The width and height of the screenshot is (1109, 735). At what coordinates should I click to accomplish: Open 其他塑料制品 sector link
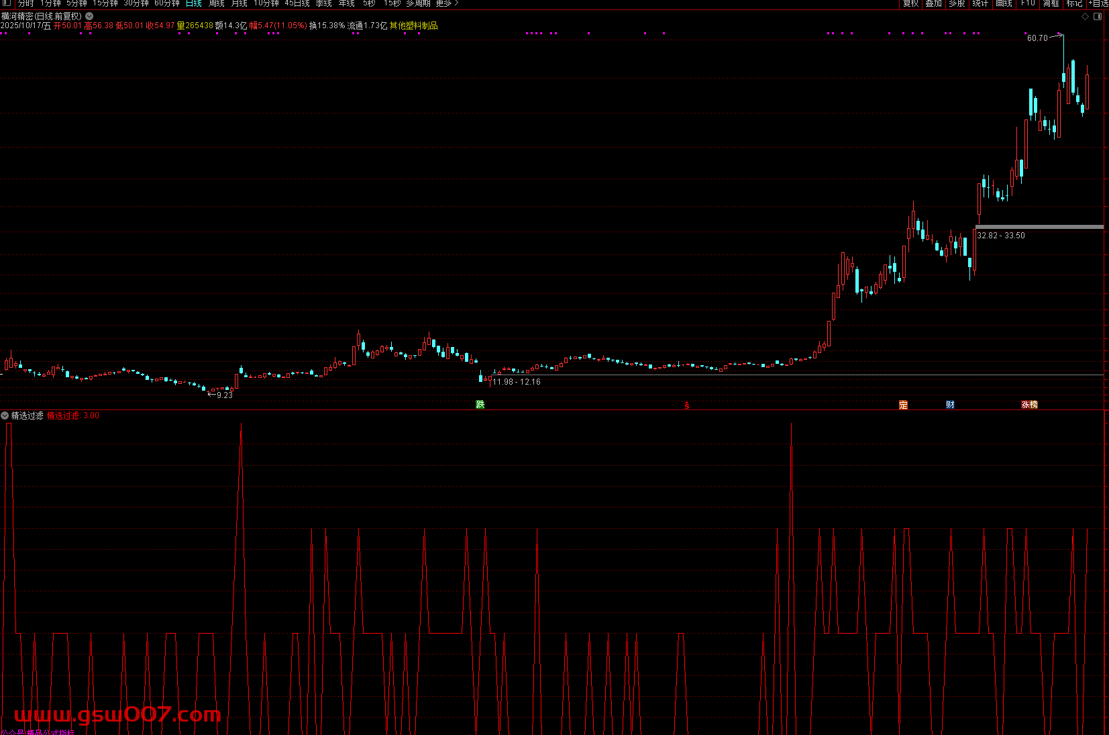coord(413,26)
